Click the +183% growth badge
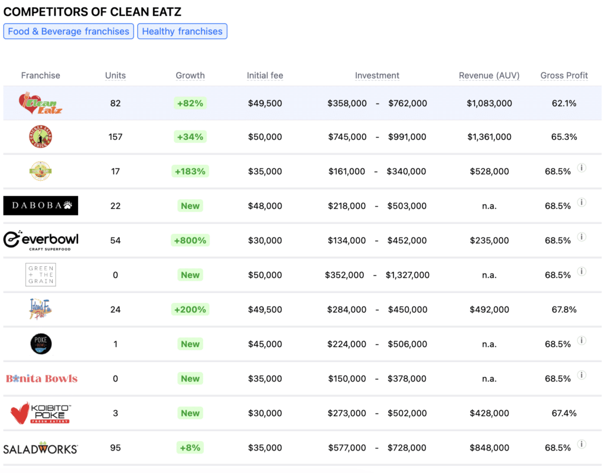 (190, 171)
